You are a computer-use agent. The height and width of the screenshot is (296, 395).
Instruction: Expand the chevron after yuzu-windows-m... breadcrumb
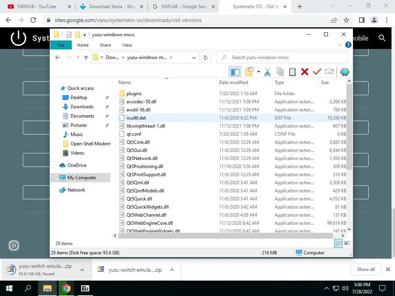[x=171, y=58]
